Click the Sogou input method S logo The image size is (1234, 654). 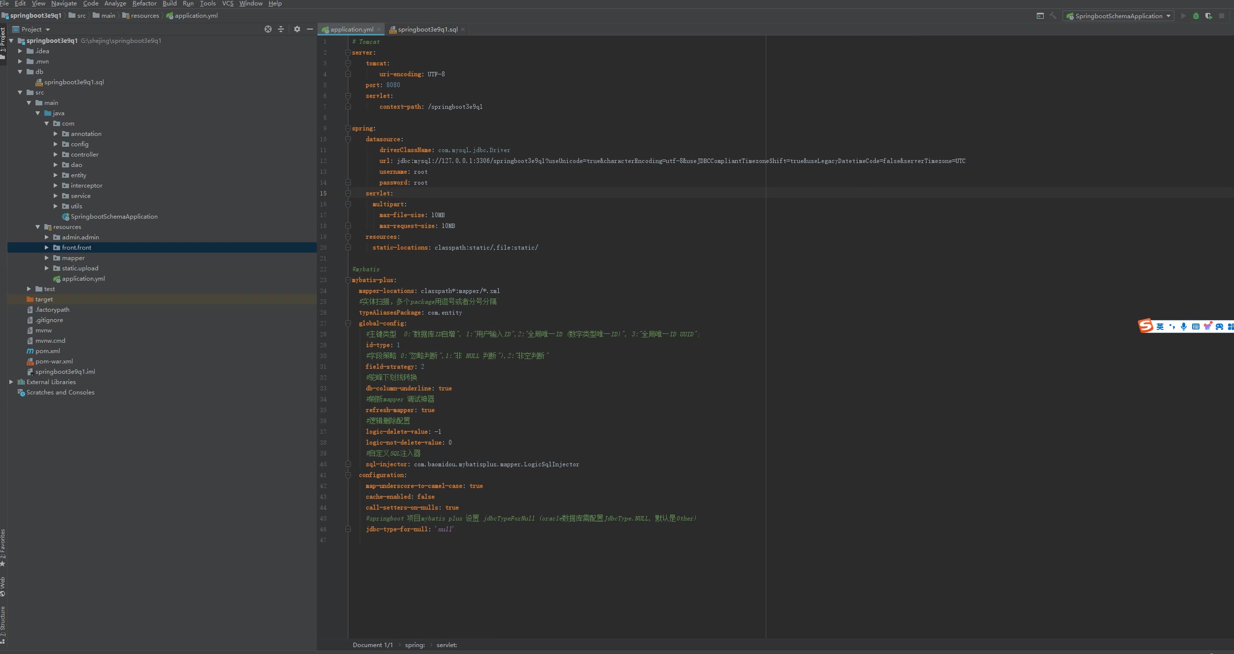pyautogui.click(x=1145, y=326)
